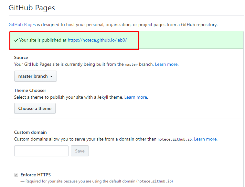Select the Theme Chooser heading

click(x=30, y=90)
